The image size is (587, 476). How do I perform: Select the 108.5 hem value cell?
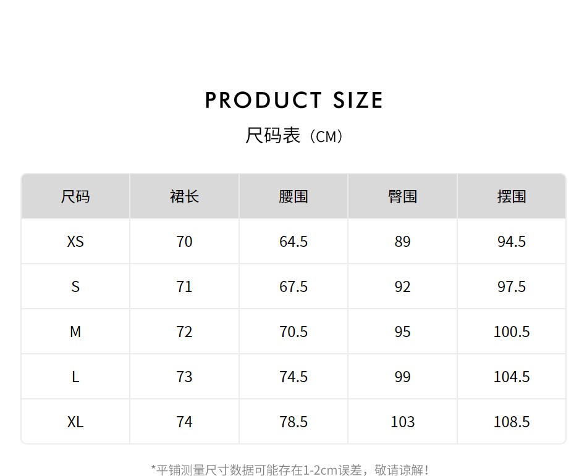tap(512, 422)
